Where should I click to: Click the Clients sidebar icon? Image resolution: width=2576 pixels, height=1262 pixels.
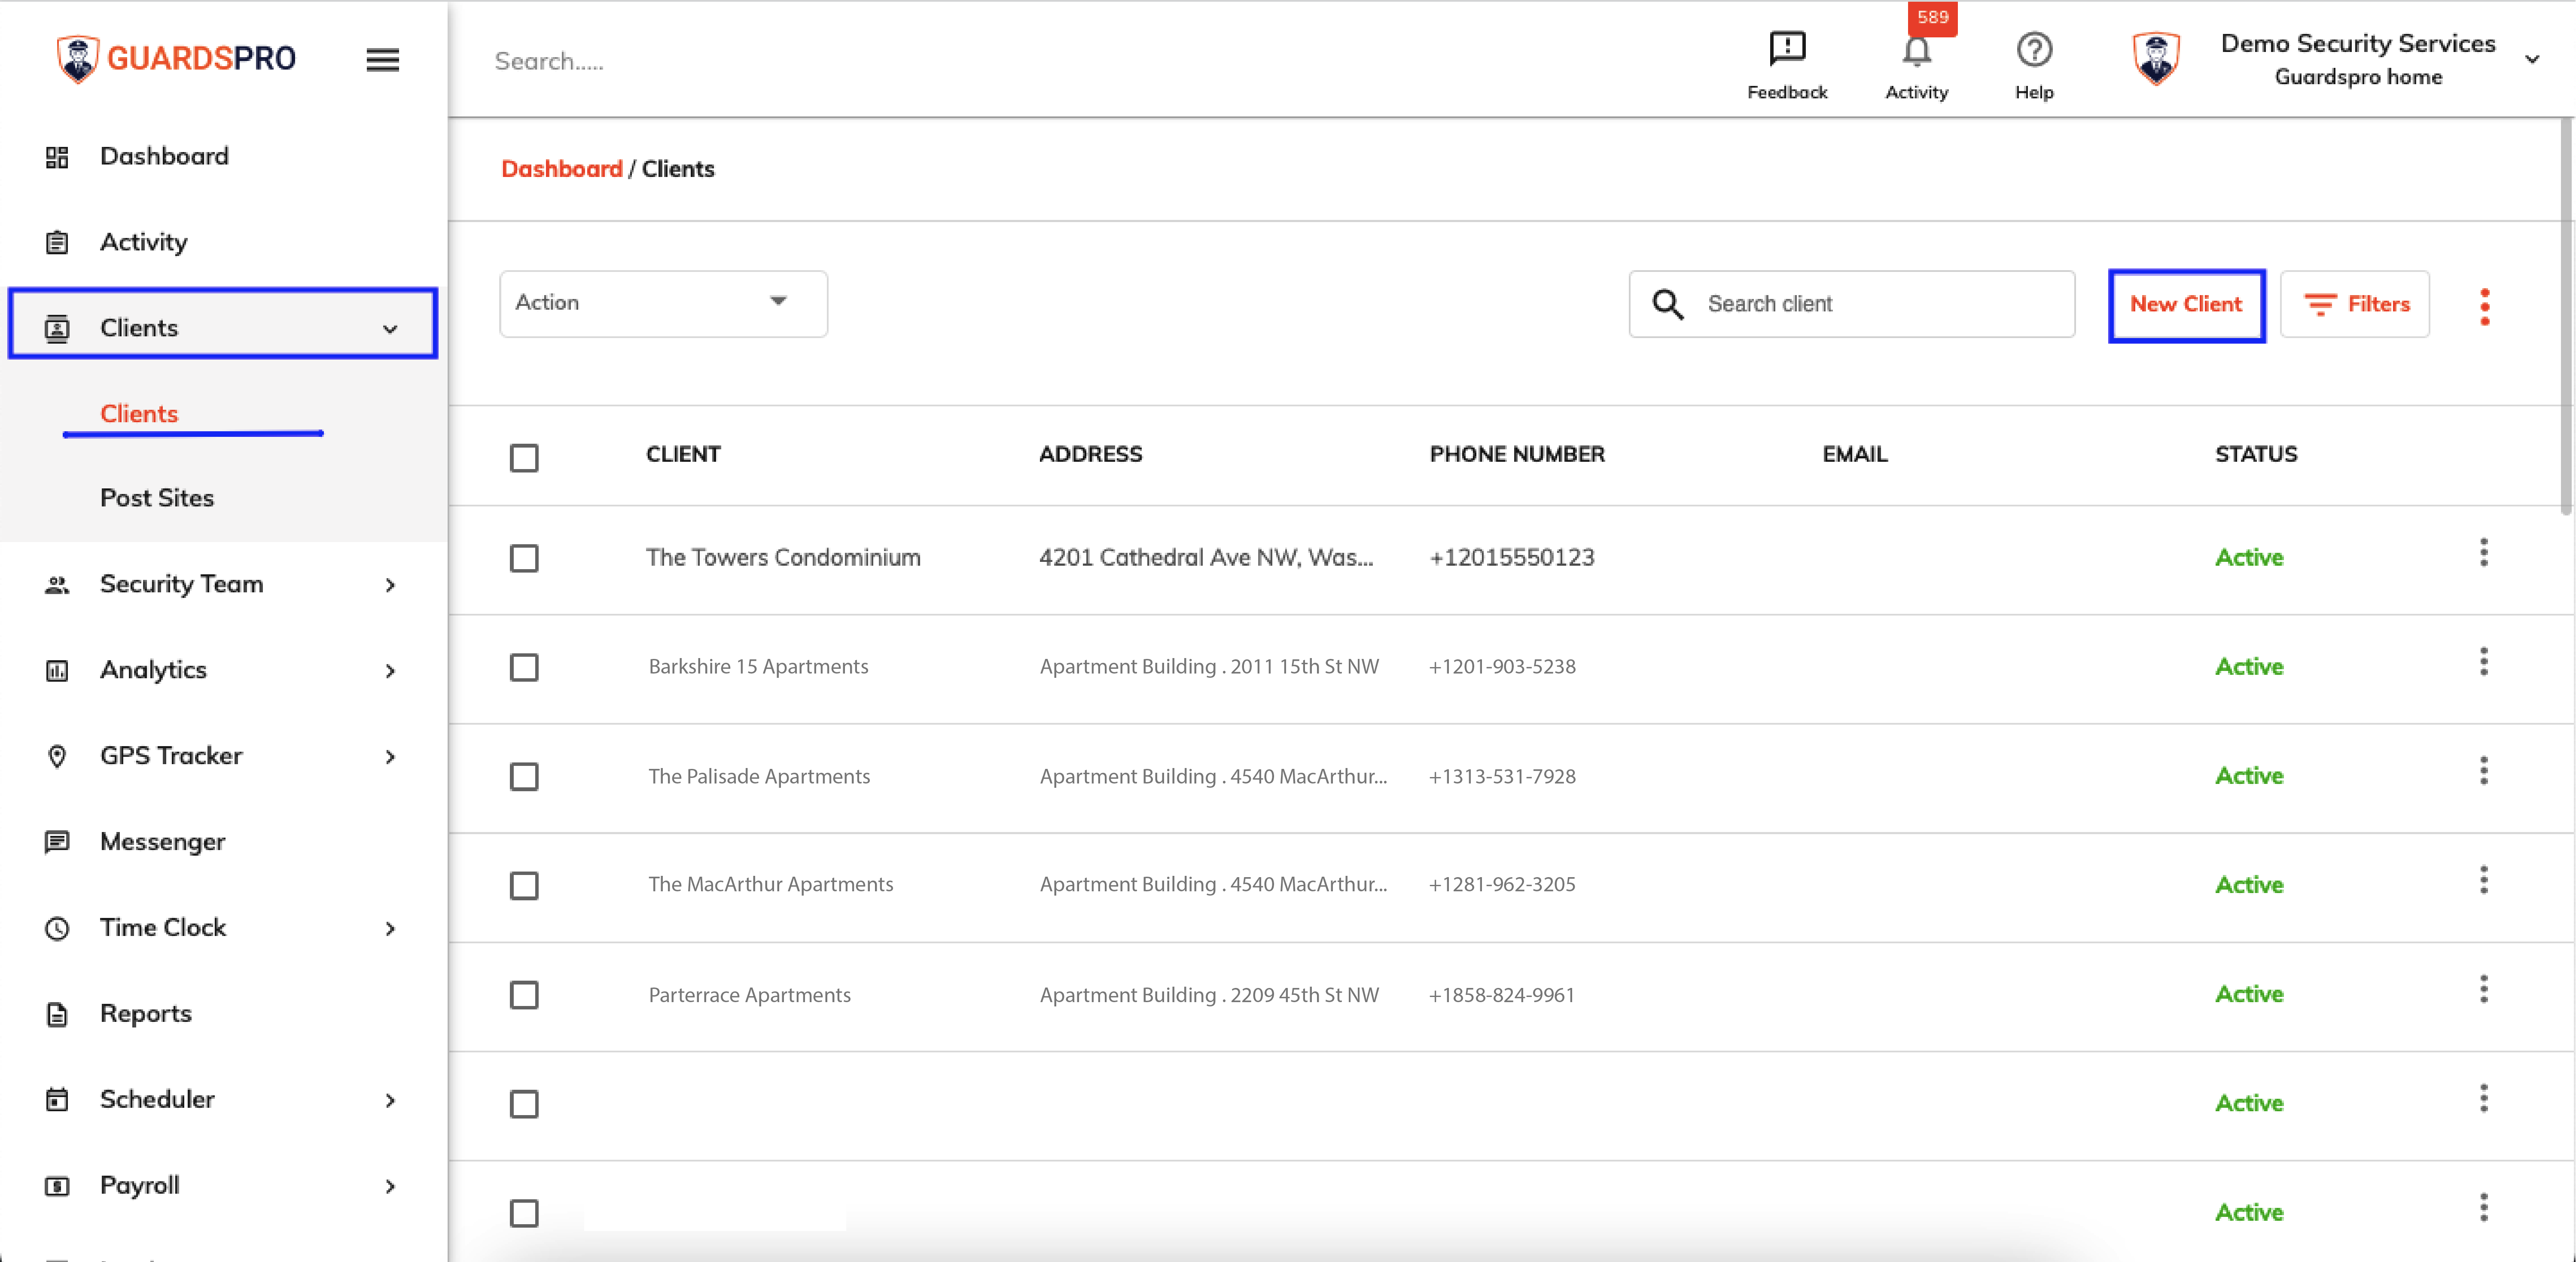57,328
